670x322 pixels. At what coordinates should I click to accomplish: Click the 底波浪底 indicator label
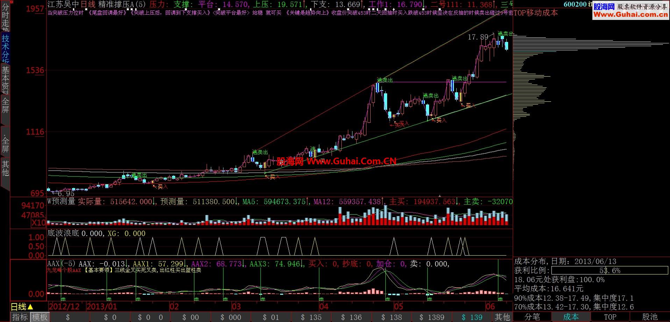63,233
